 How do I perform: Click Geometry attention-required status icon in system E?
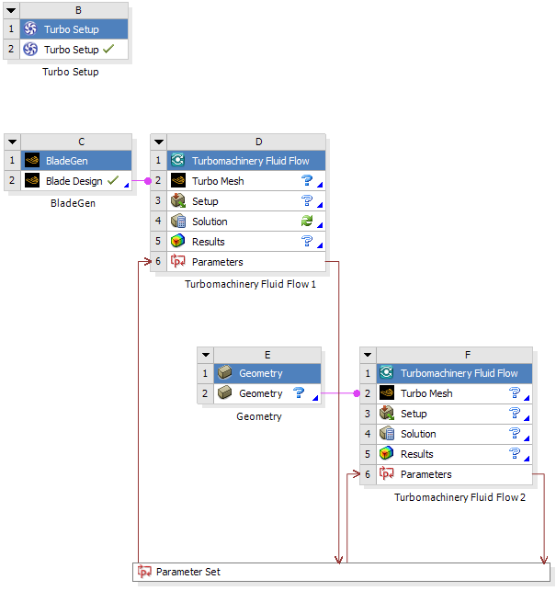(299, 392)
